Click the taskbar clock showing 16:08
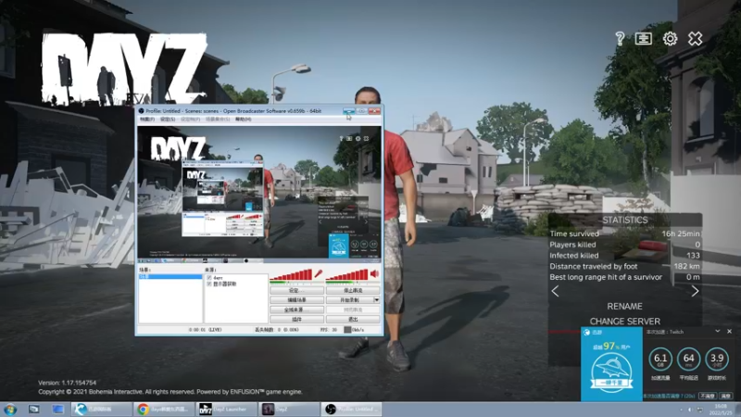The width and height of the screenshot is (741, 417). point(722,410)
